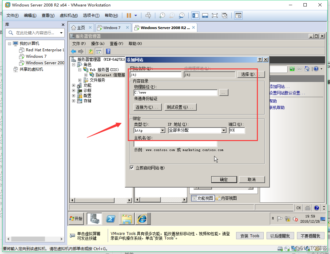The image size is (330, 254).
Task: Select Red Hat Enterprise VM in library
Action: point(42,50)
